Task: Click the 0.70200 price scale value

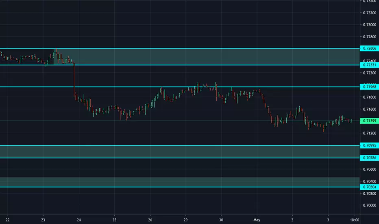Action: tap(370, 193)
